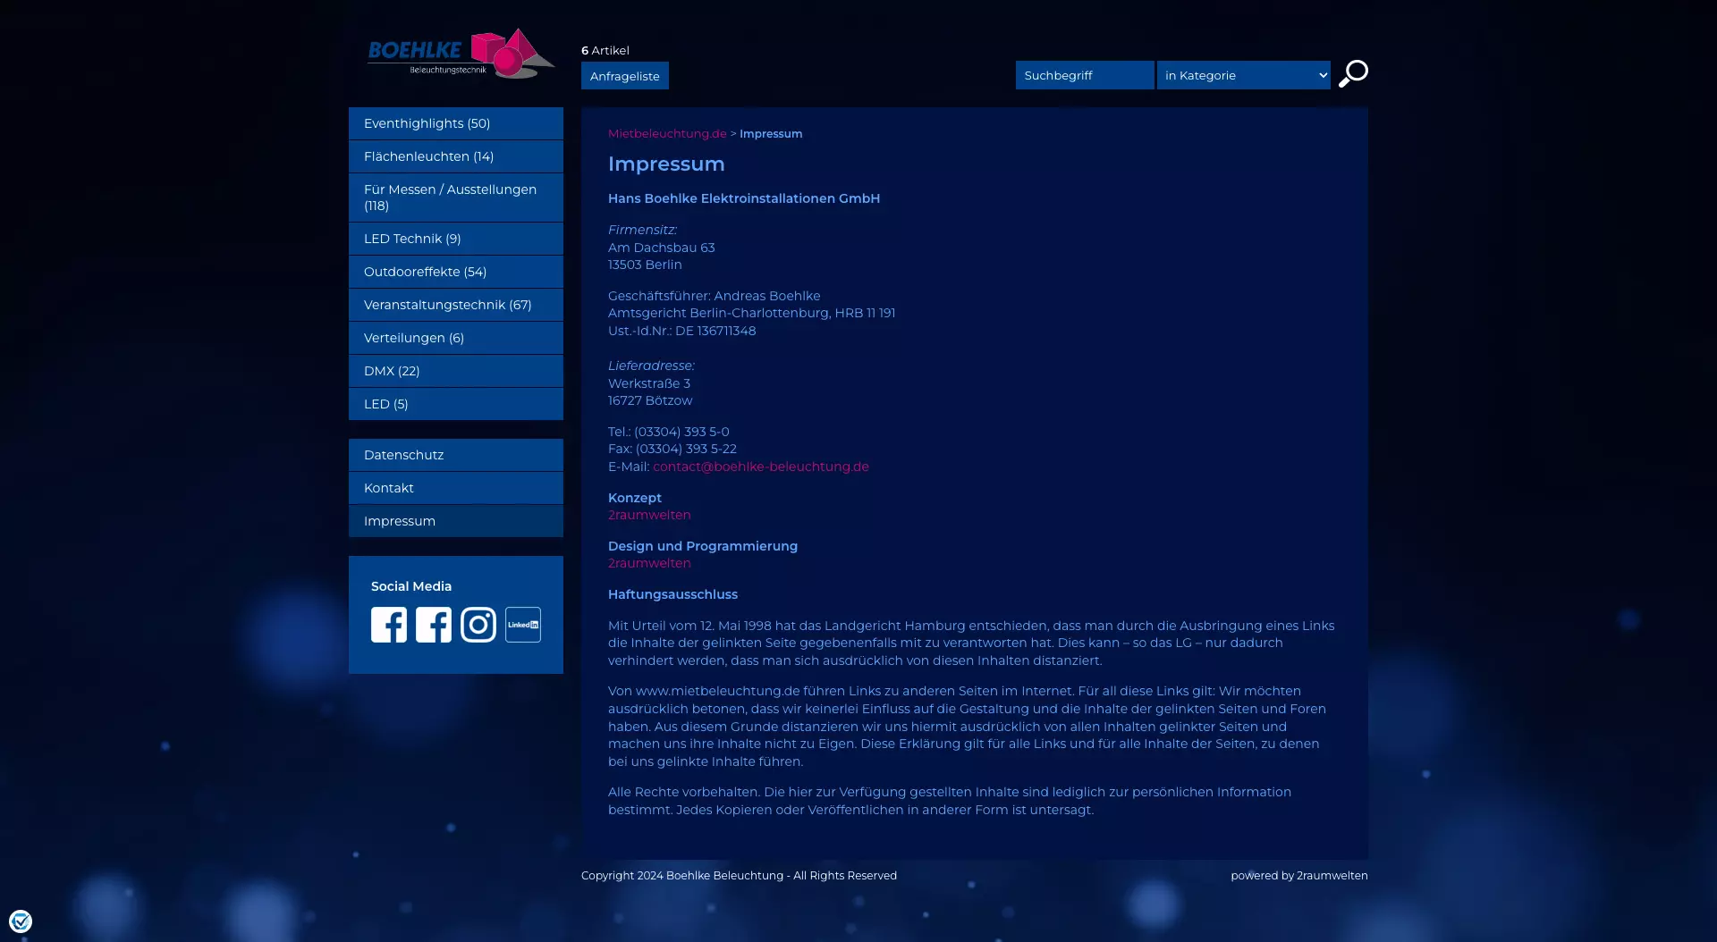1717x942 pixels.
Task: Click the Impressum page heading
Action: (666, 164)
